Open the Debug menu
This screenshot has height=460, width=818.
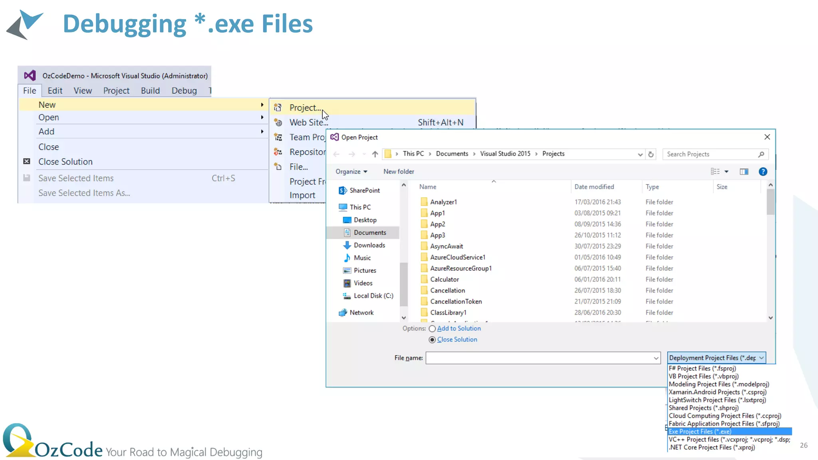pyautogui.click(x=184, y=91)
